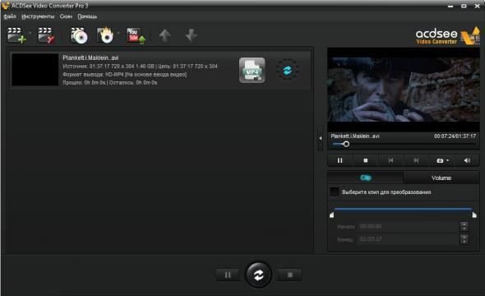This screenshot has height=296, width=485.
Task: Click the Remove video file icon
Action: [46, 35]
